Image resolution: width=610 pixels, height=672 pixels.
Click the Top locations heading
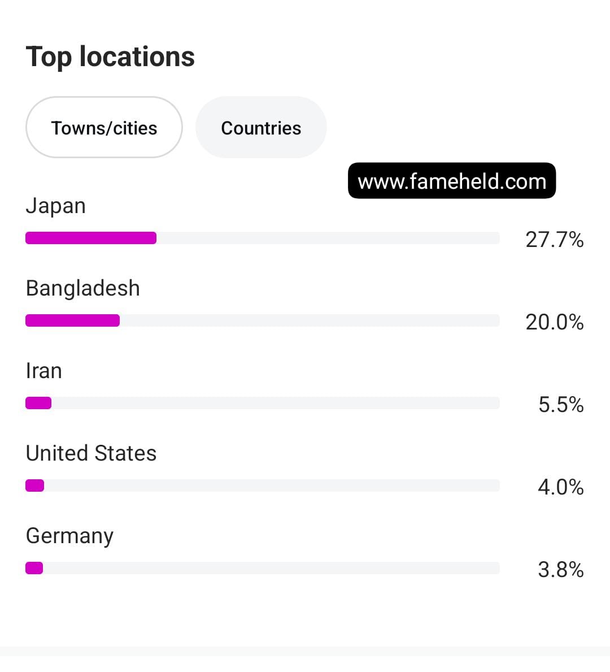pos(110,57)
